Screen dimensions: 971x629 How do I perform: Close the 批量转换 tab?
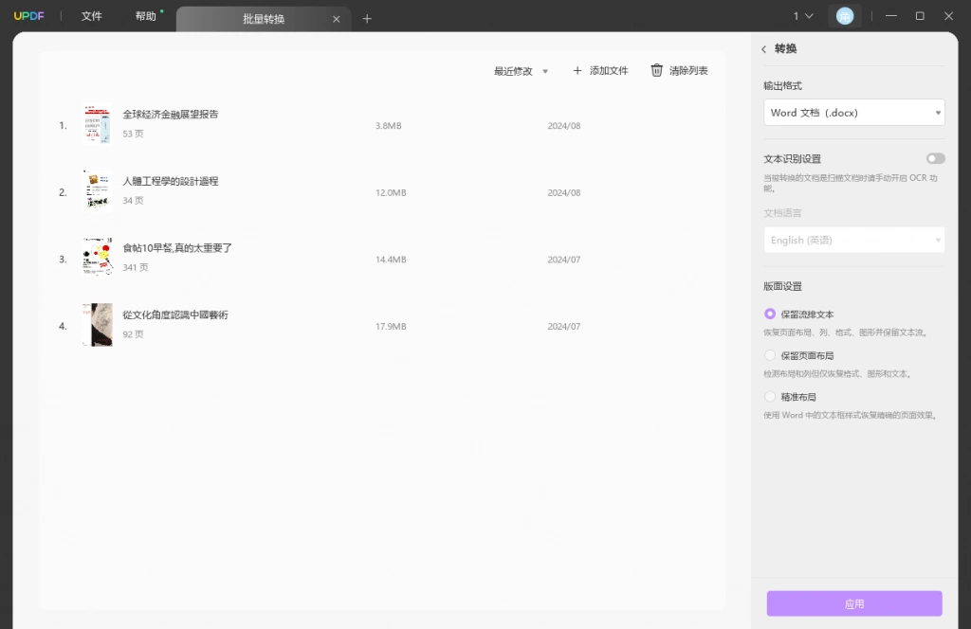click(x=337, y=19)
